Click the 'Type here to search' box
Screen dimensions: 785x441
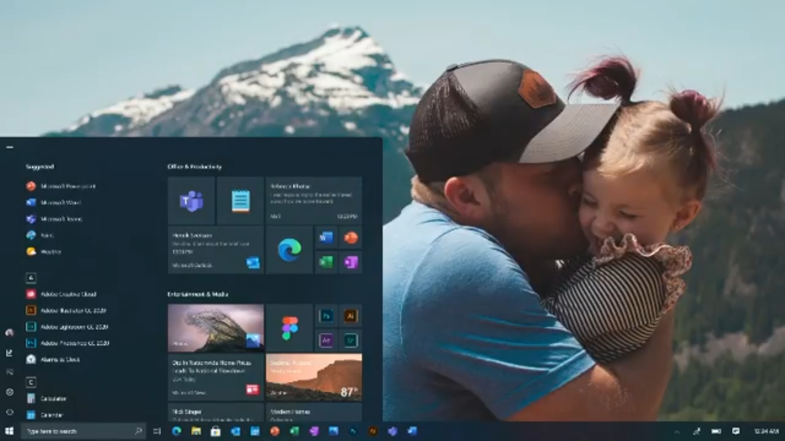[x=84, y=431]
